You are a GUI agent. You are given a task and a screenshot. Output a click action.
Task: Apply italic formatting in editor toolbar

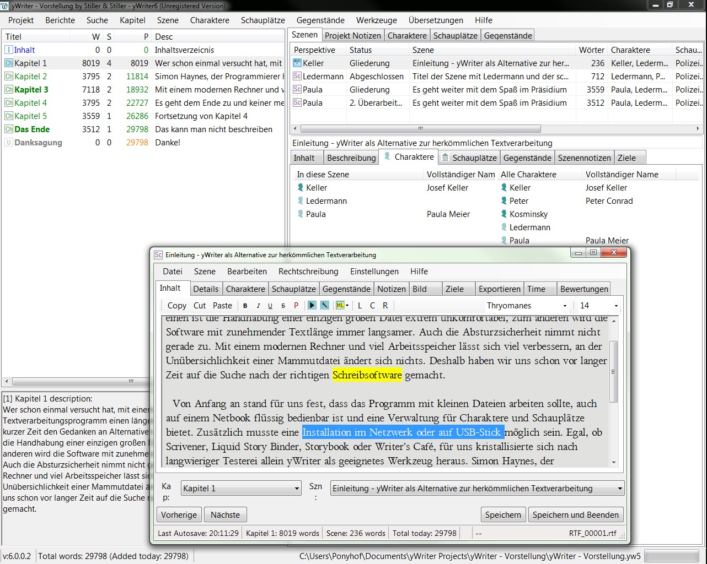click(258, 306)
